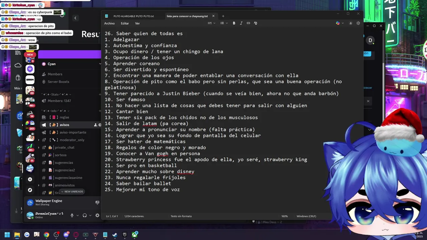Open the 160% zoom status entry
The height and width of the screenshot is (240, 427).
(285, 216)
